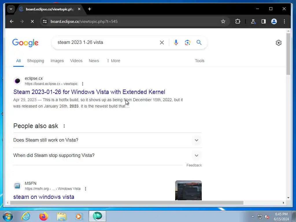
Task: Open Windows Media Player from taskbar
Action: (79, 216)
